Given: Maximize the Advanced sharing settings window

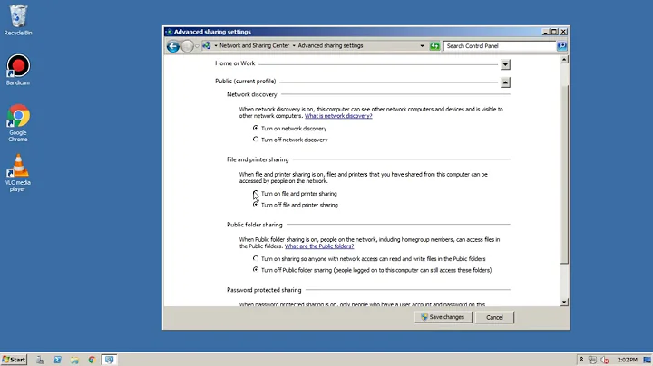Looking at the screenshot, I should [554, 32].
